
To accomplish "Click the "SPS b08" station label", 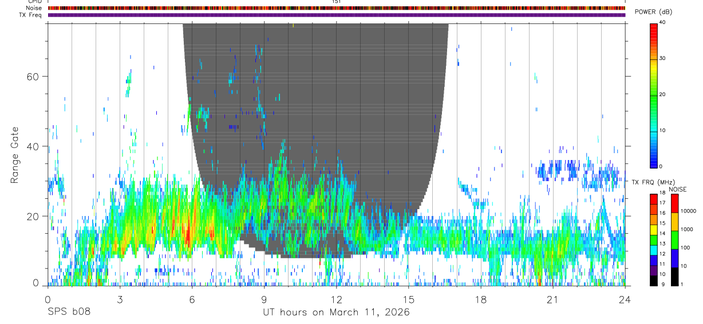I will click(68, 313).
